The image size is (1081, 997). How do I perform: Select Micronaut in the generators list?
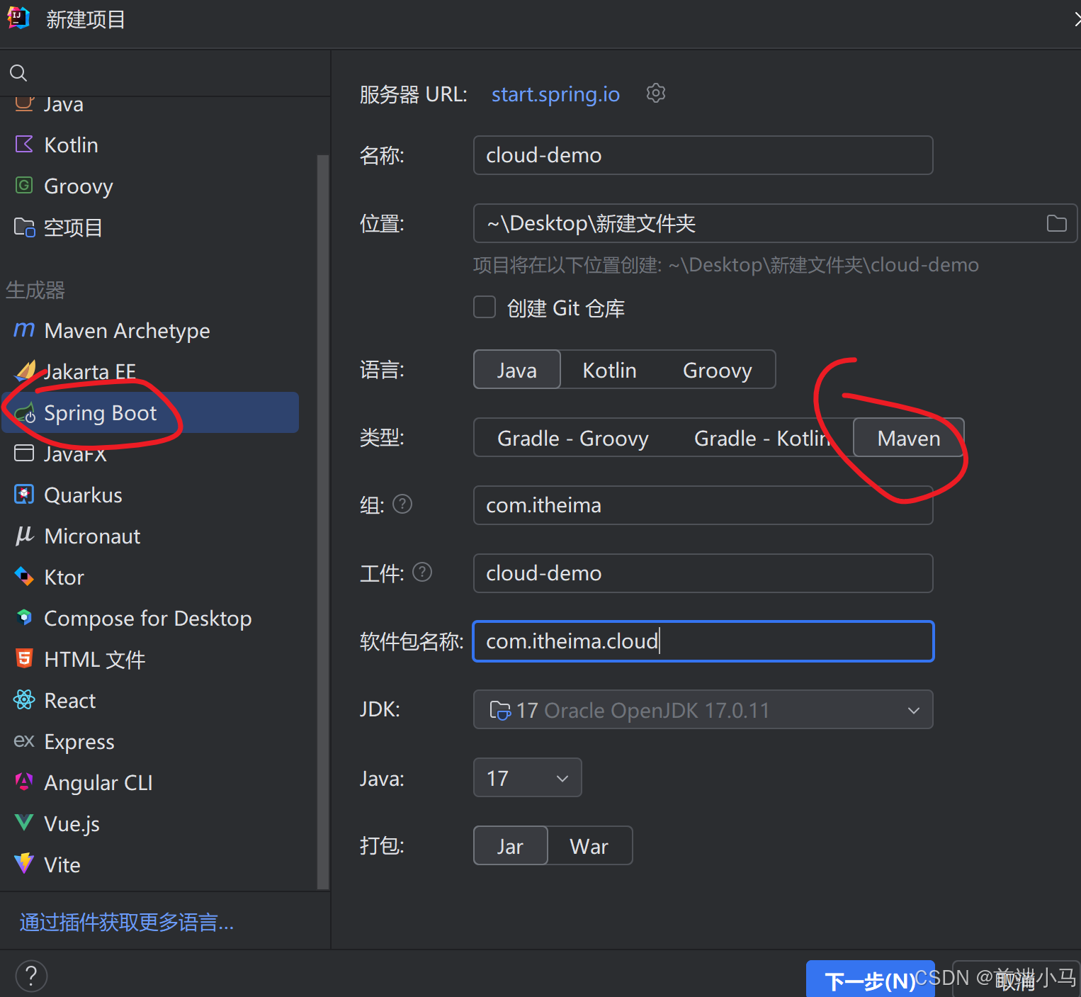coord(150,536)
